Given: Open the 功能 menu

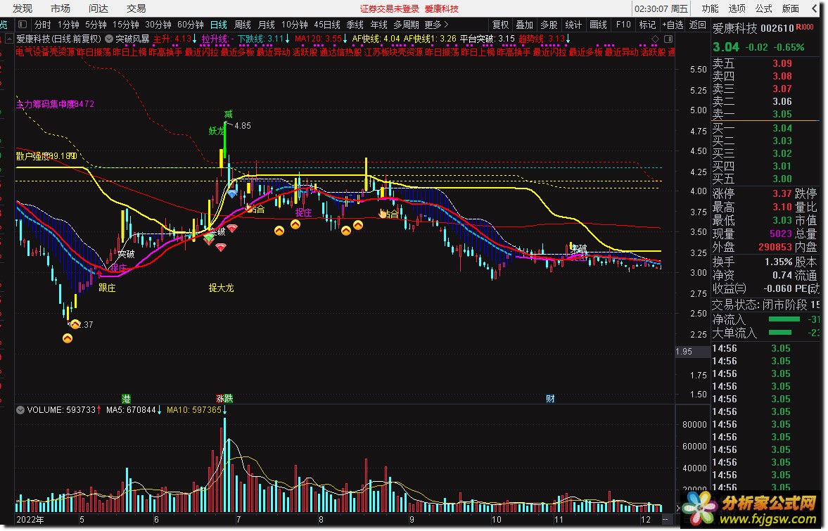Looking at the screenshot, I should click(x=710, y=8).
